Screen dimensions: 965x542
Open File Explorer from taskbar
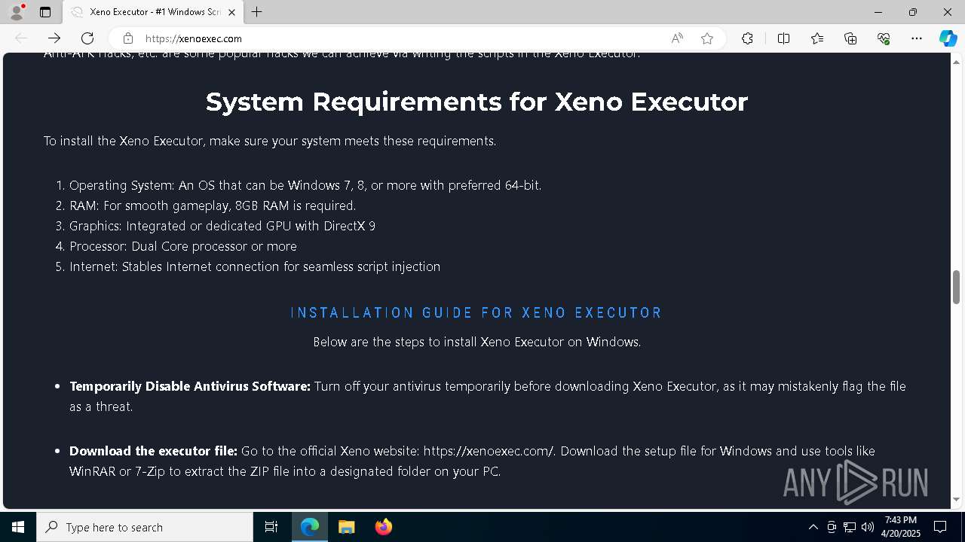pos(346,527)
